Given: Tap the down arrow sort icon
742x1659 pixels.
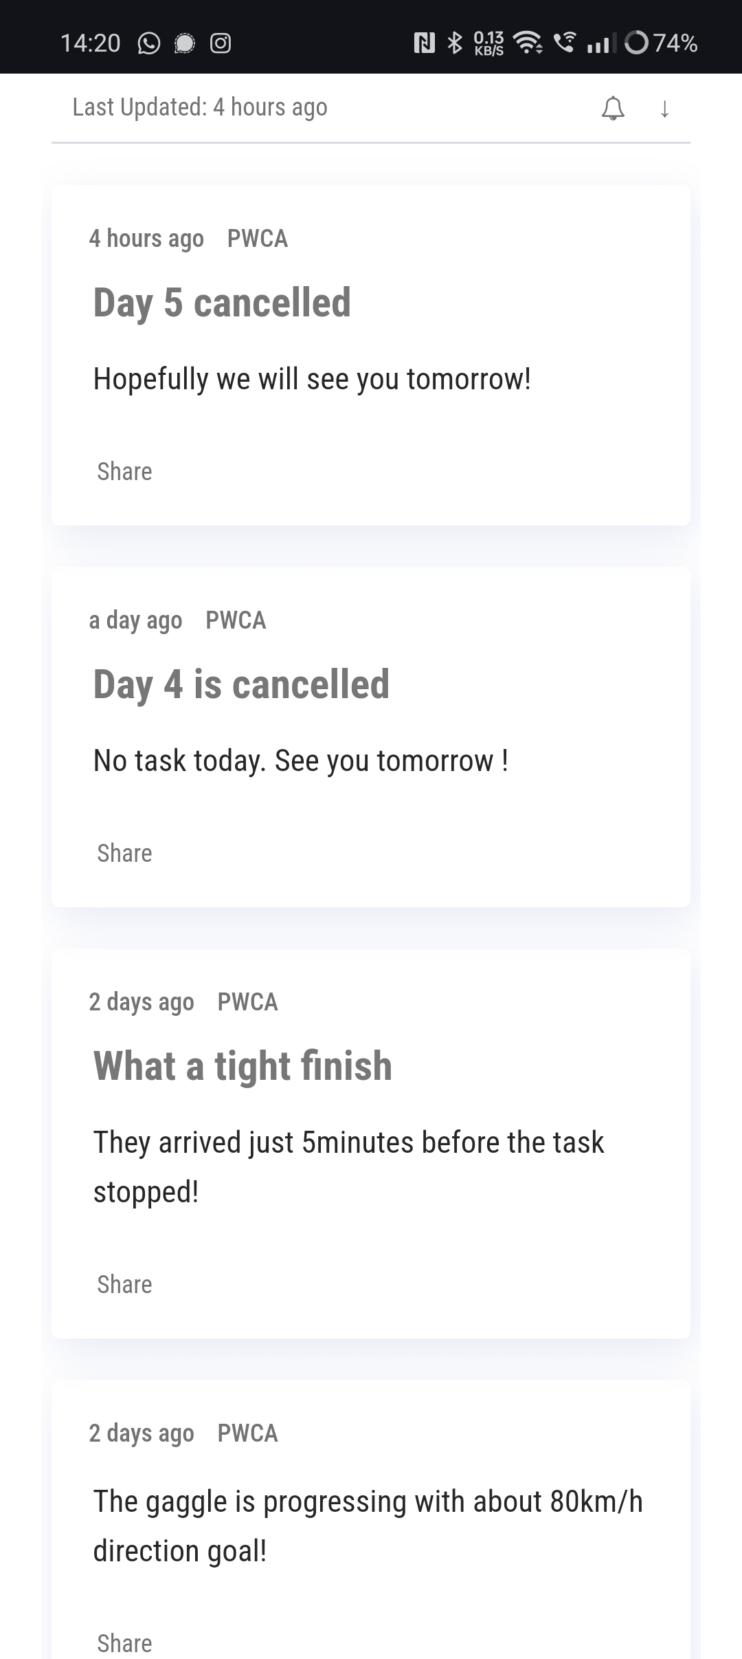Looking at the screenshot, I should click(664, 109).
